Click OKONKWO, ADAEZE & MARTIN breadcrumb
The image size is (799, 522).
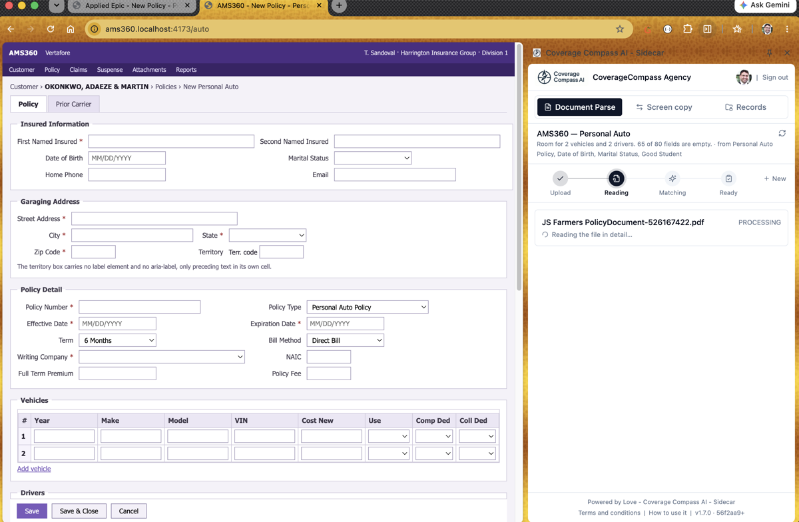click(x=97, y=87)
